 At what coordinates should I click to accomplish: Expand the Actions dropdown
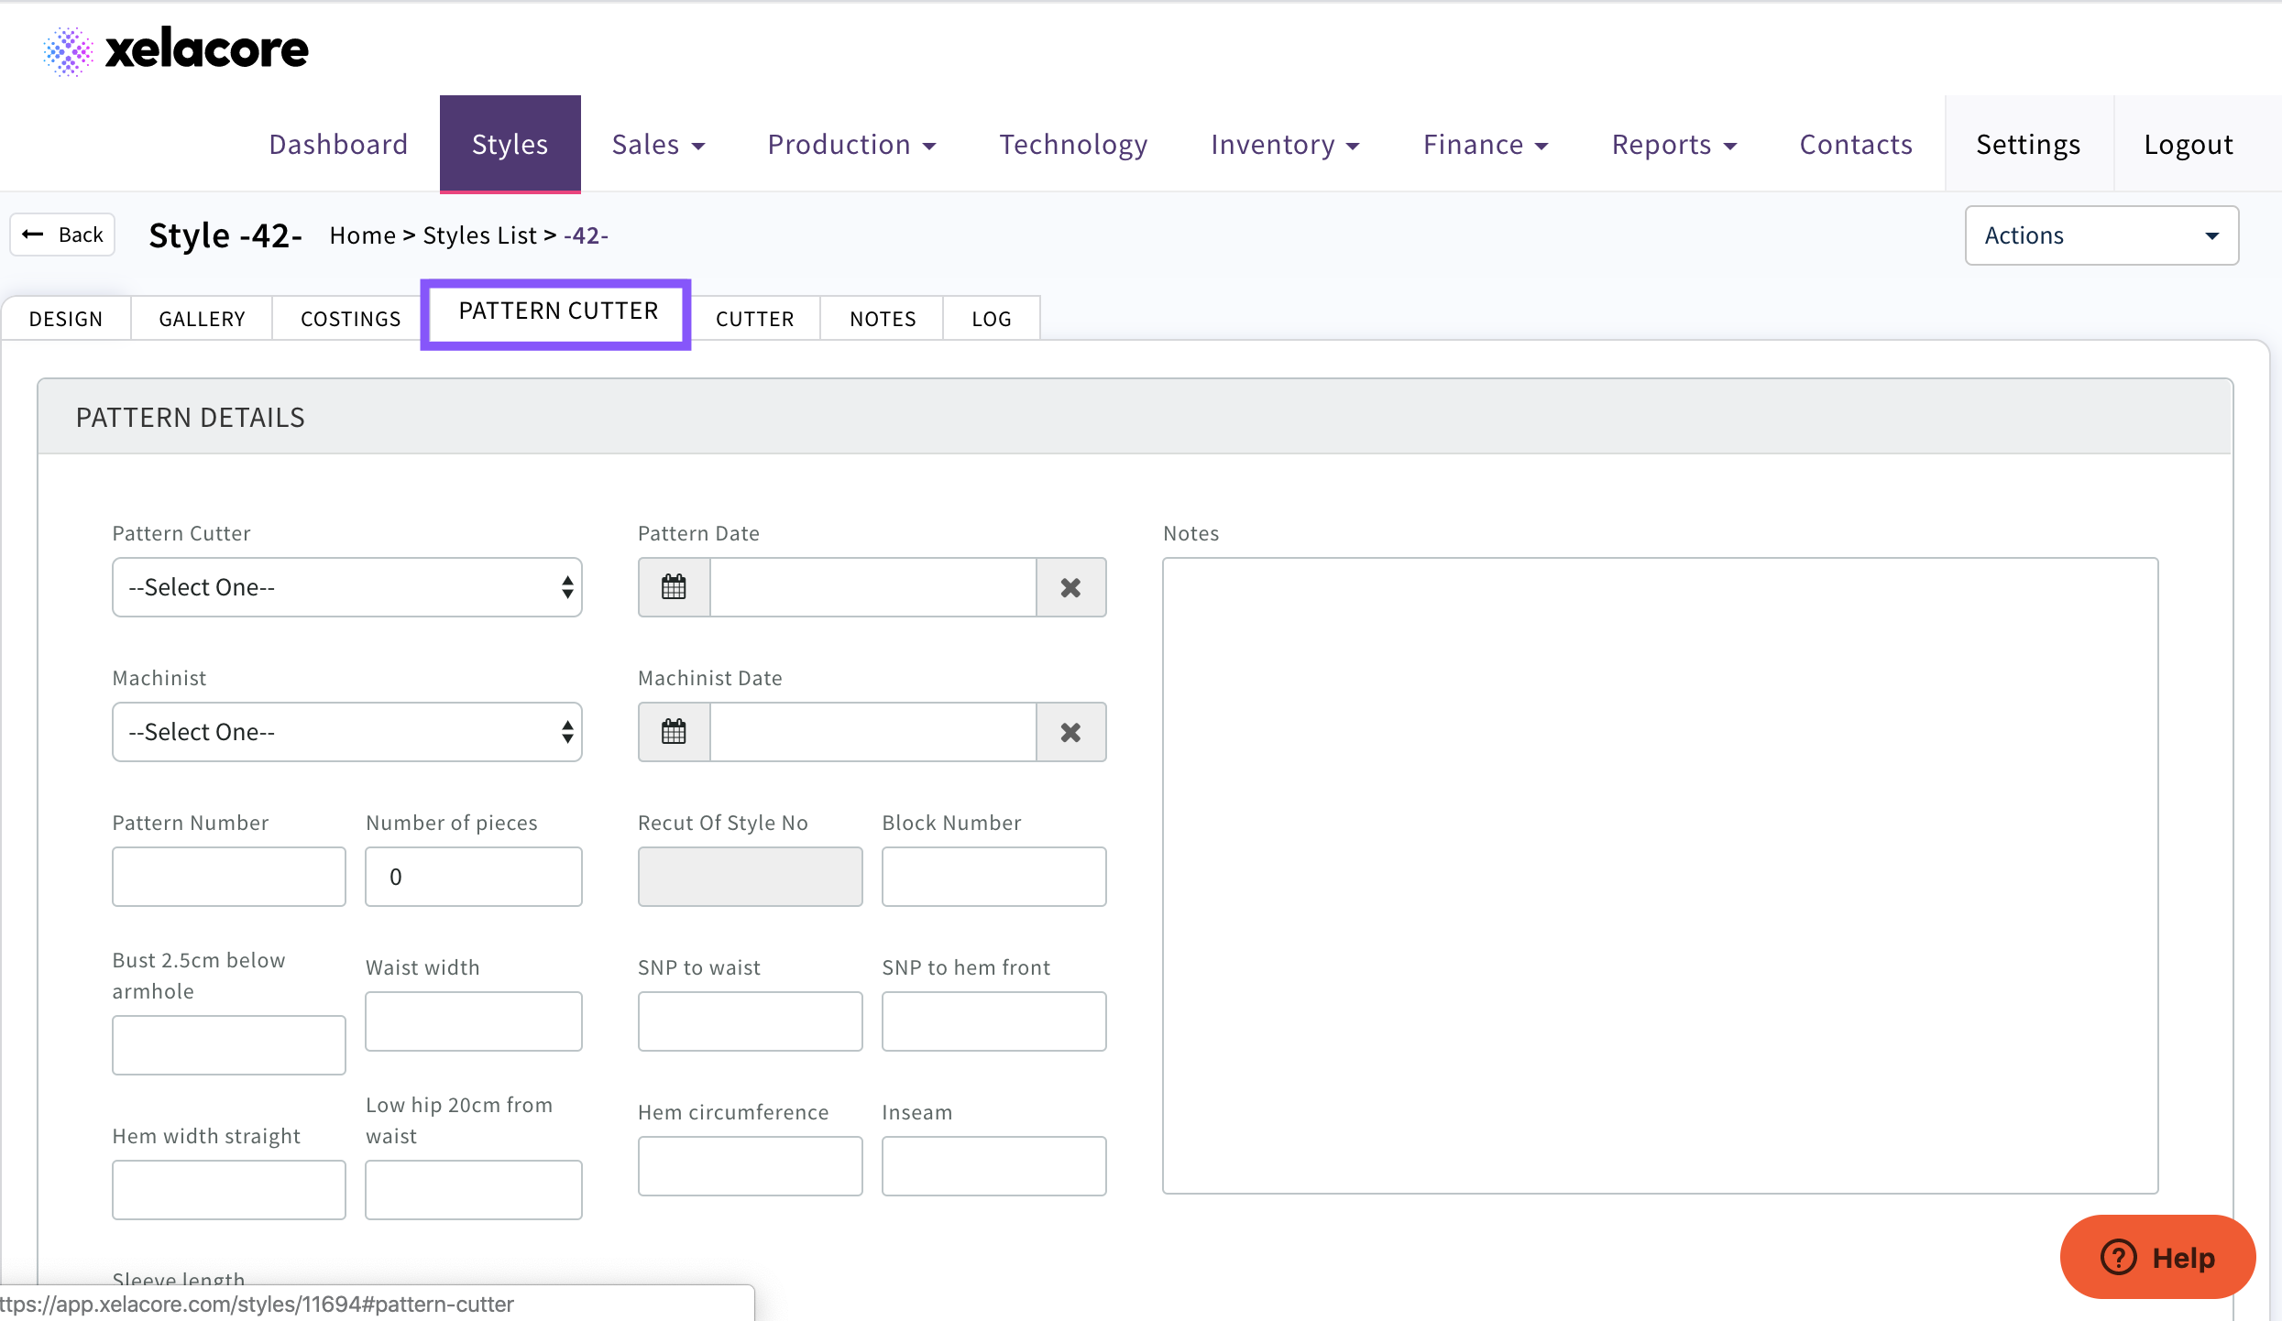pos(2101,235)
